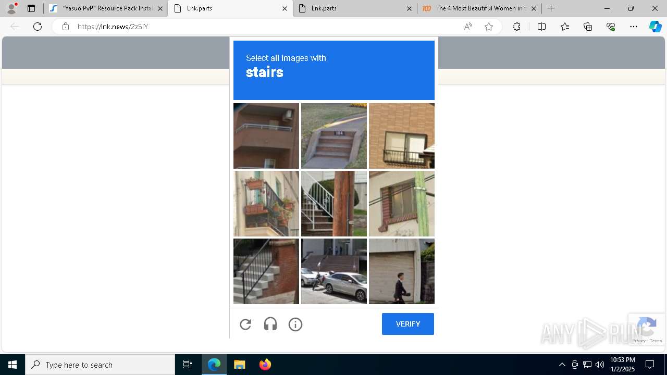Image resolution: width=667 pixels, height=375 pixels.
Task: Open the Extensions puzzle icon
Action: (516, 27)
